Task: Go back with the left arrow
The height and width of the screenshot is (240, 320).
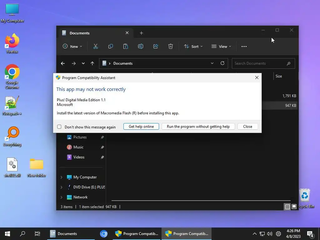Action: [63, 63]
